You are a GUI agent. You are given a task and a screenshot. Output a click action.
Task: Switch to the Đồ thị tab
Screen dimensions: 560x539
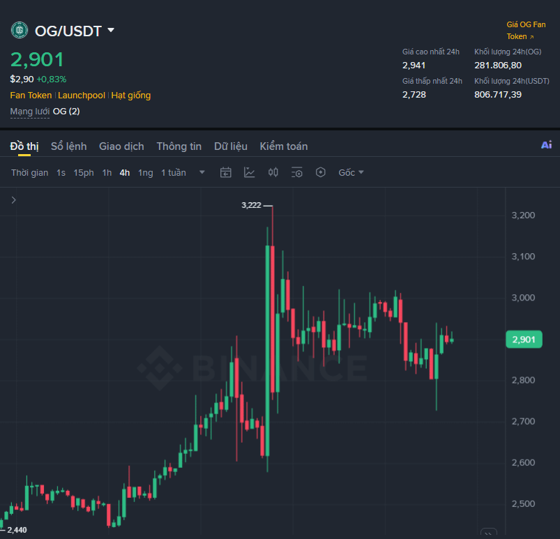pyautogui.click(x=24, y=146)
